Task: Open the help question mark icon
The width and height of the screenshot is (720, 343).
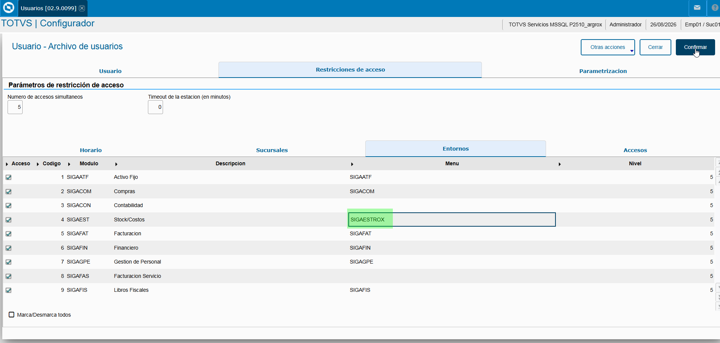Action: click(x=715, y=8)
